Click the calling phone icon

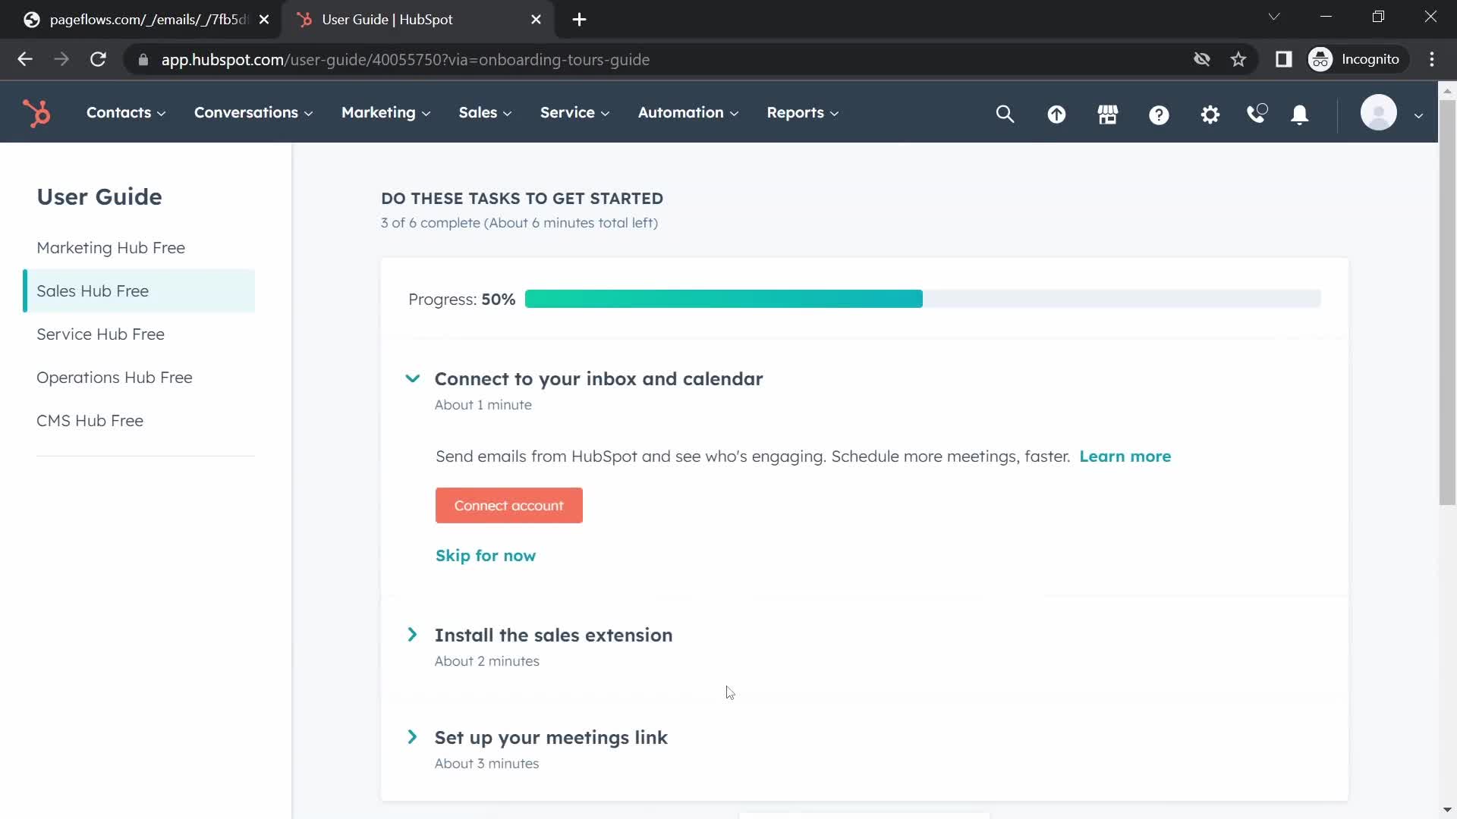pyautogui.click(x=1257, y=114)
